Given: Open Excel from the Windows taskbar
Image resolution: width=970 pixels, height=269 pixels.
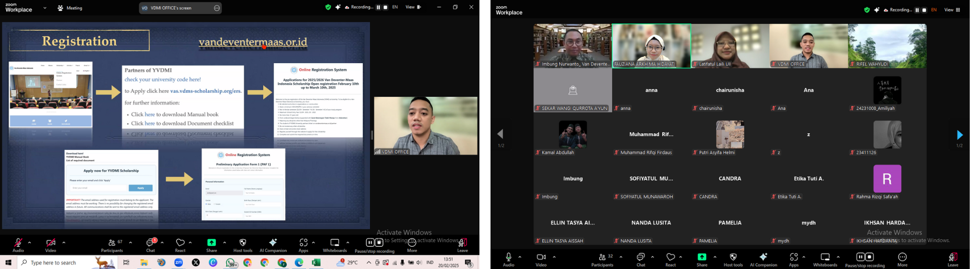Looking at the screenshot, I should (x=316, y=262).
